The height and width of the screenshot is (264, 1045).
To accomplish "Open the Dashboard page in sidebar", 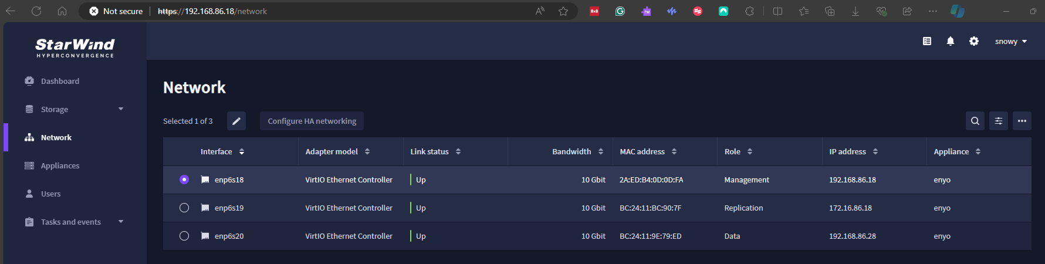I will point(60,81).
